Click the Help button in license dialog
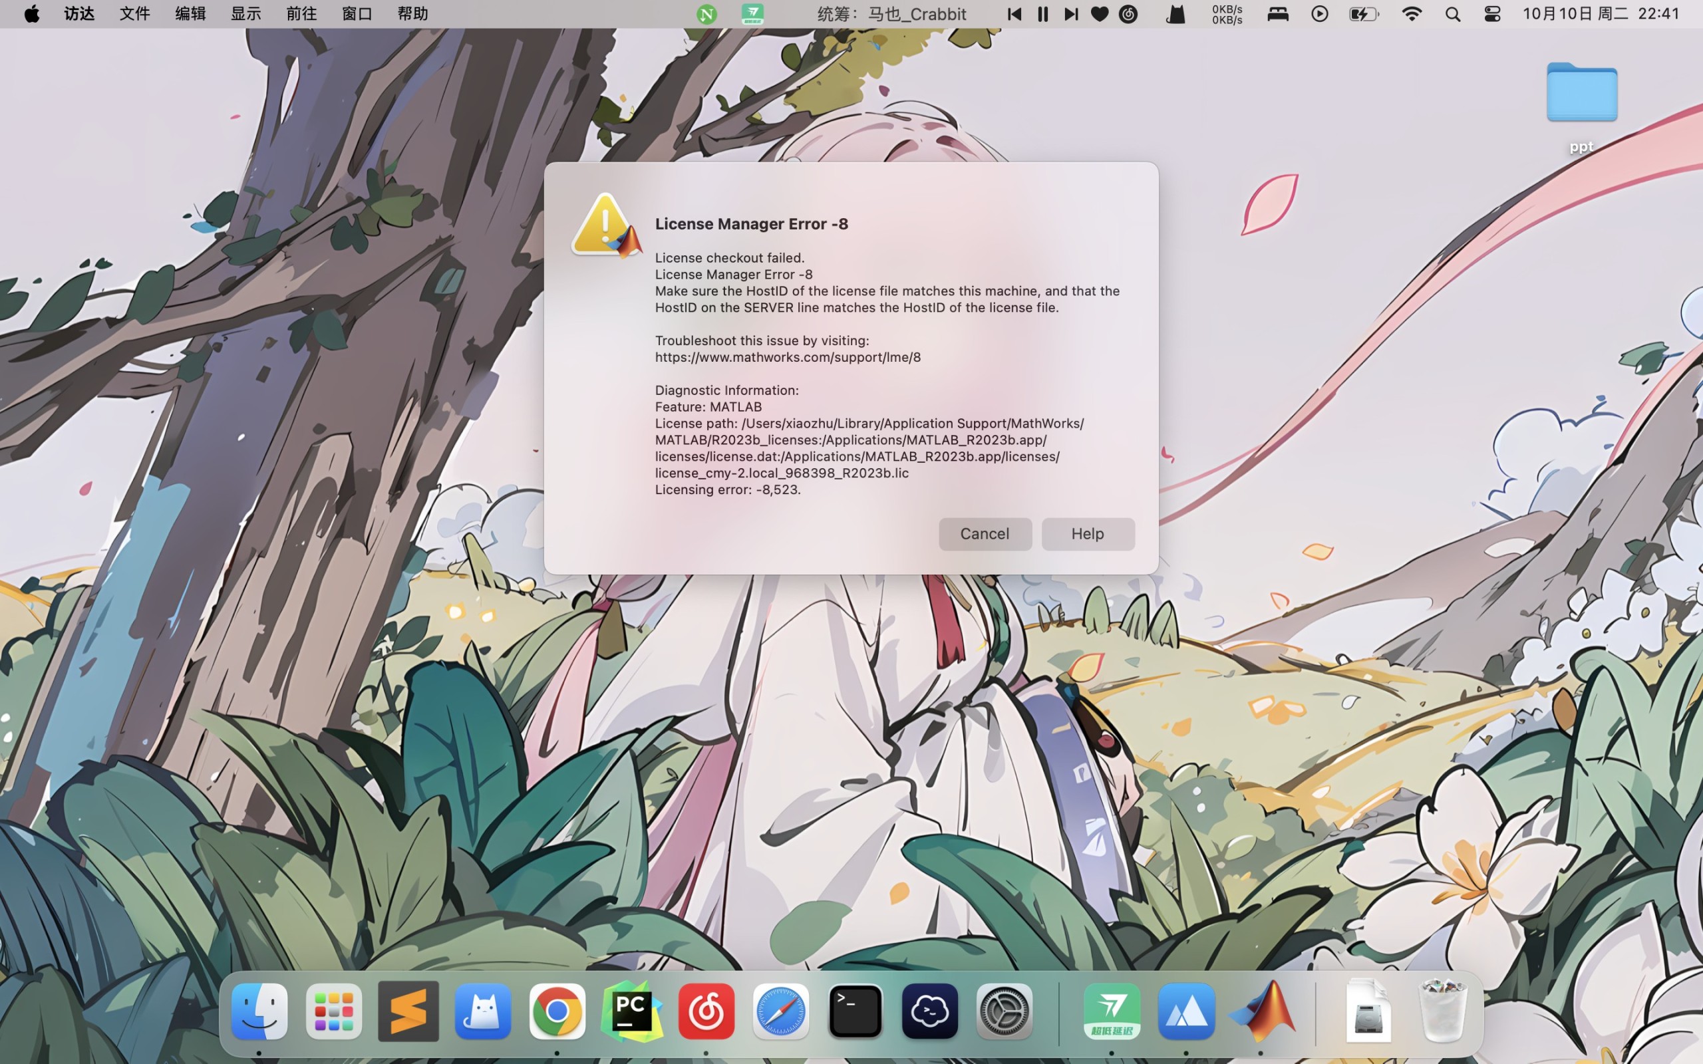The width and height of the screenshot is (1703, 1064). tap(1087, 533)
